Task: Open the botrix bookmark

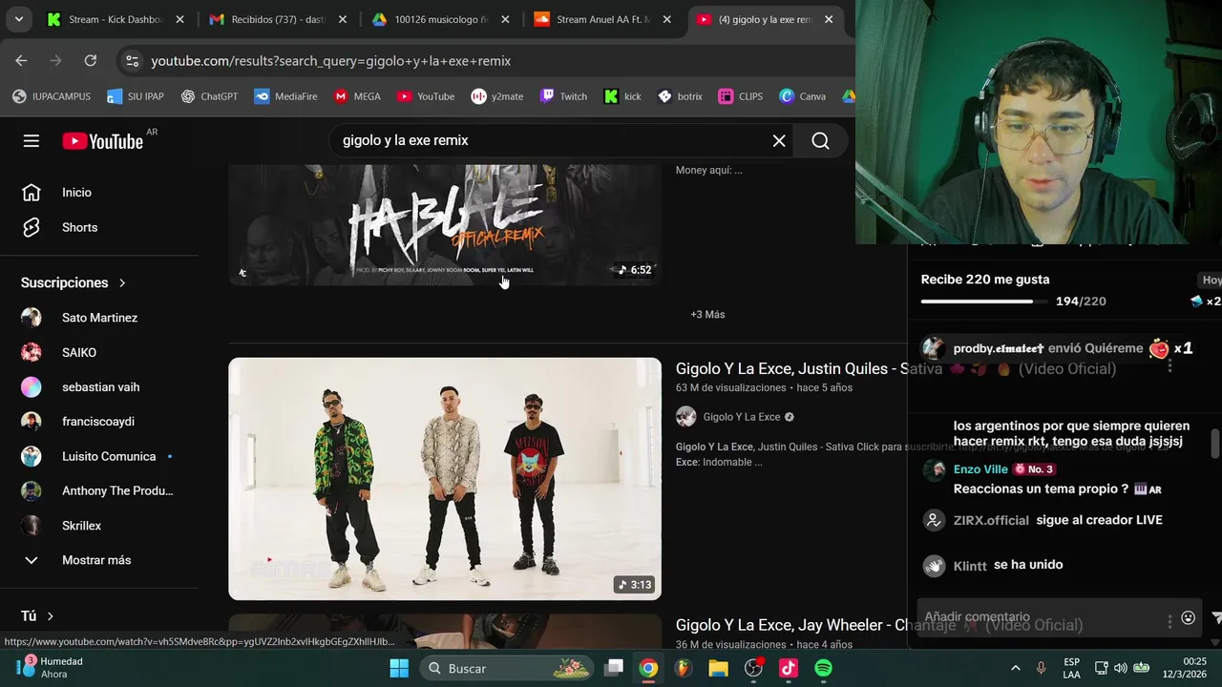Action: (x=680, y=96)
